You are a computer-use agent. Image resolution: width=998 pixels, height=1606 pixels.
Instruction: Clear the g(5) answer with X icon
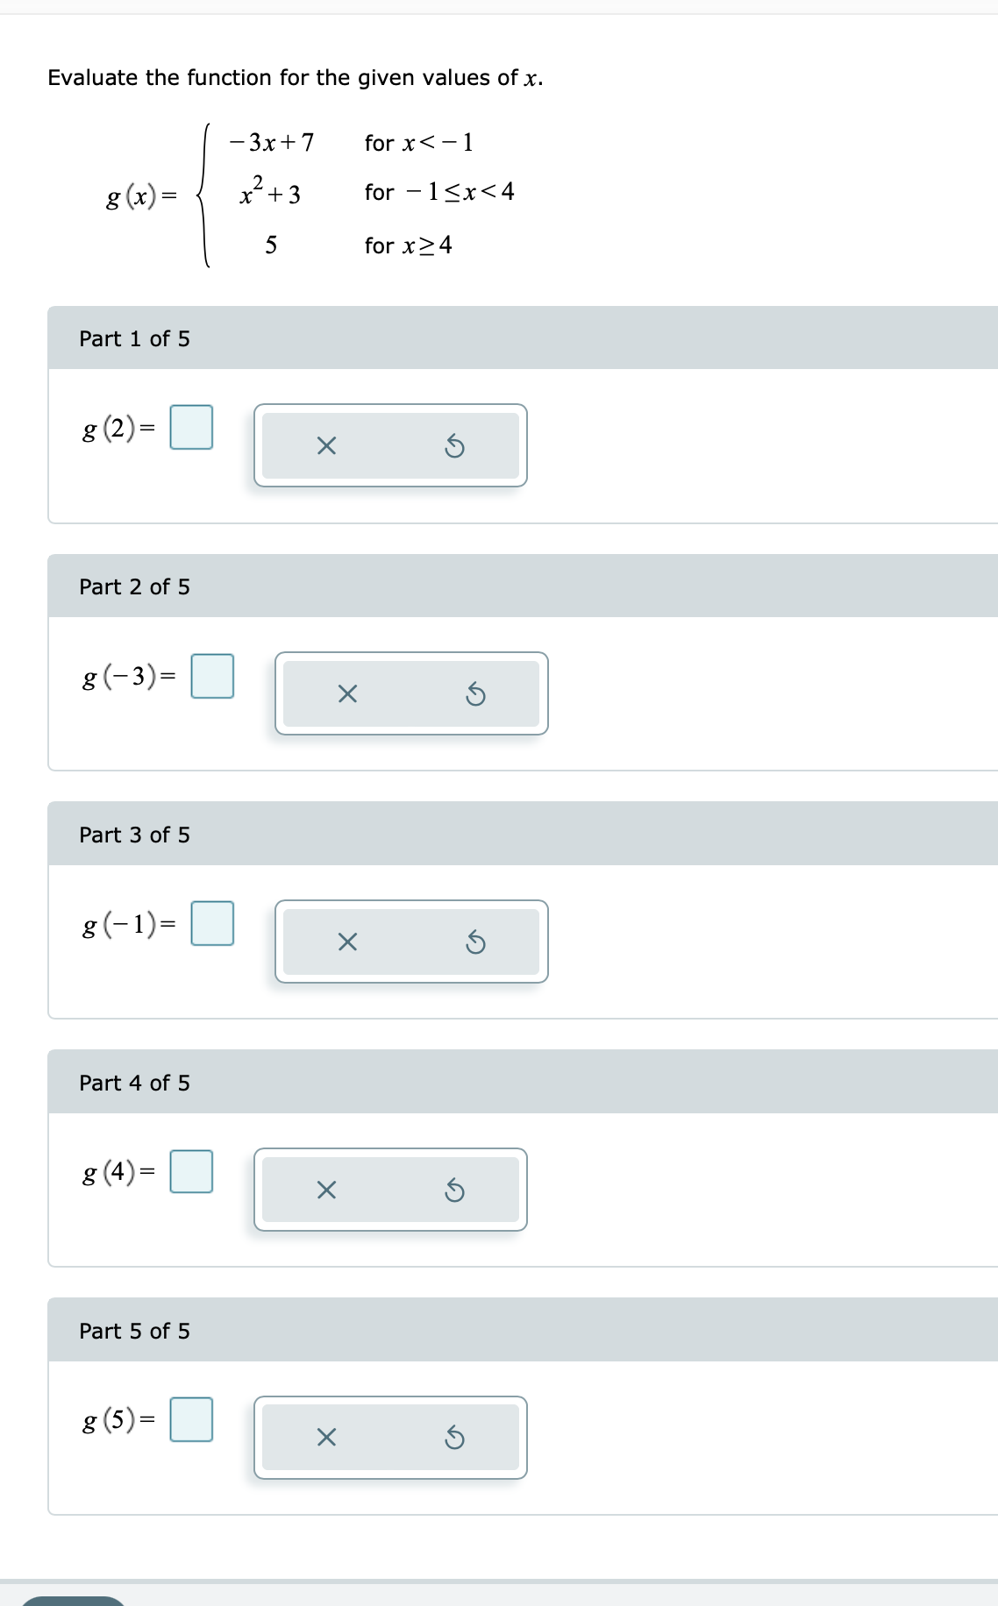[326, 1438]
